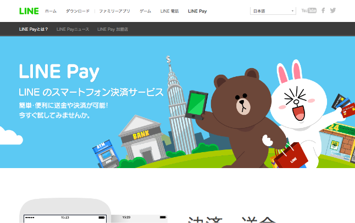Click the BANK building illustration
The width and height of the screenshot is (355, 223).
pyautogui.click(x=142, y=138)
